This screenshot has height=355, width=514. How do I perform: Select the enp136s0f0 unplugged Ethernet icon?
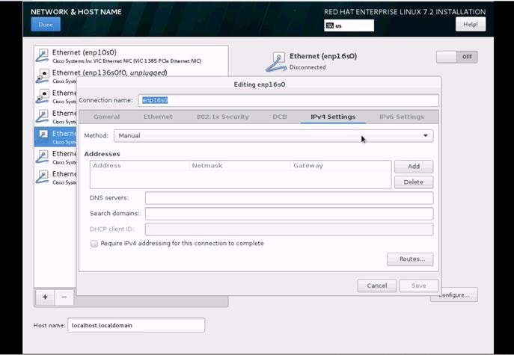(43, 76)
